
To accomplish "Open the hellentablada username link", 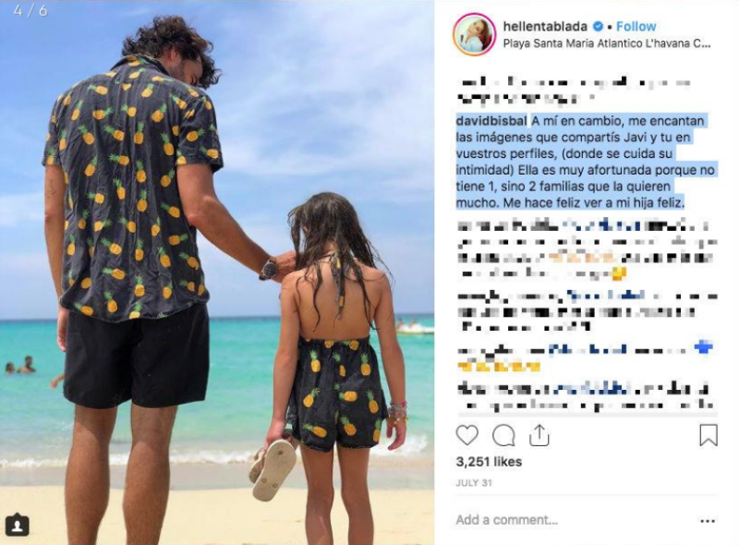I will pos(545,27).
